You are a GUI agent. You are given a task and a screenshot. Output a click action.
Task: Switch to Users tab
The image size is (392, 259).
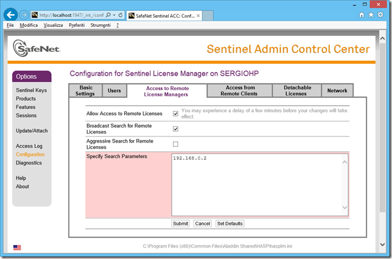point(114,91)
